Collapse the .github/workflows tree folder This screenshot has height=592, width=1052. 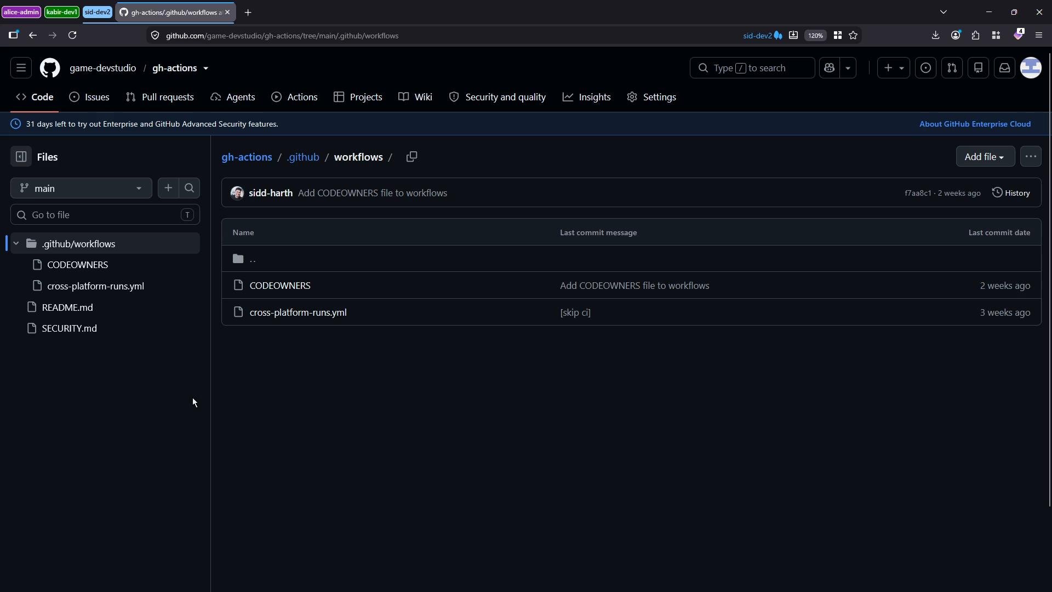[x=16, y=243]
